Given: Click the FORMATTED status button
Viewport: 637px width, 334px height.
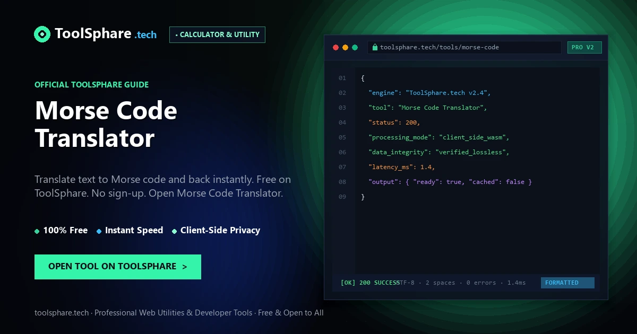Looking at the screenshot, I should 567,283.
